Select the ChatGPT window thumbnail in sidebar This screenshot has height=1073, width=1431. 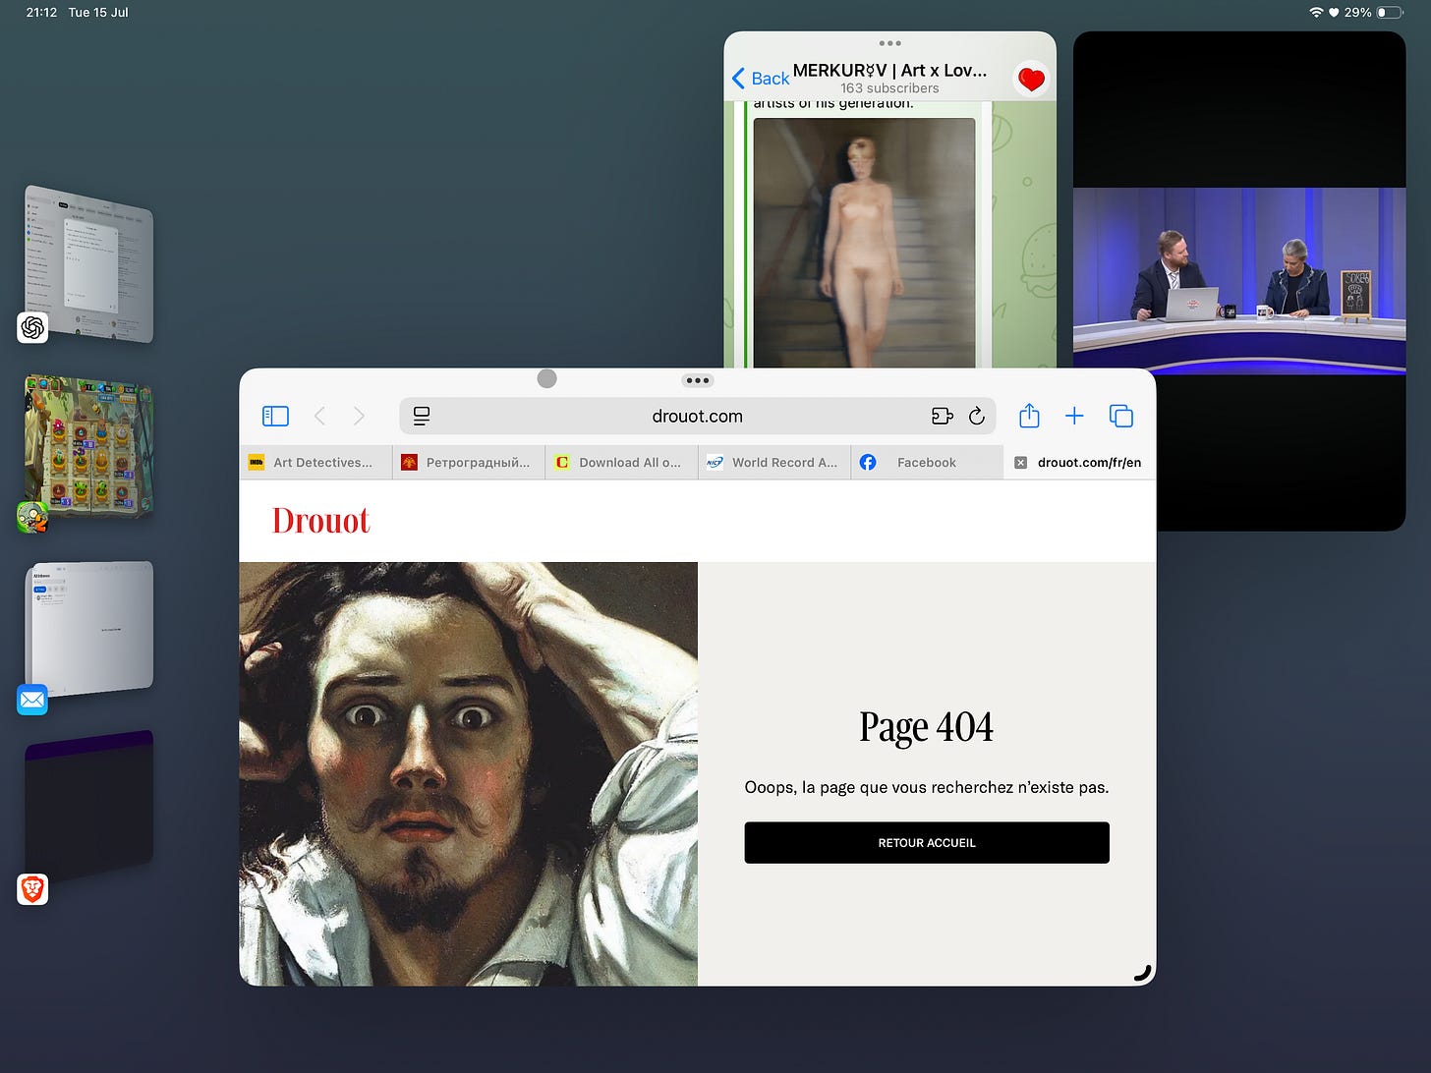tap(88, 263)
